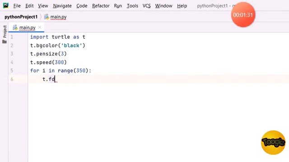Open the Refactor menu
This screenshot has height=162, width=289.
pyautogui.click(x=101, y=6)
